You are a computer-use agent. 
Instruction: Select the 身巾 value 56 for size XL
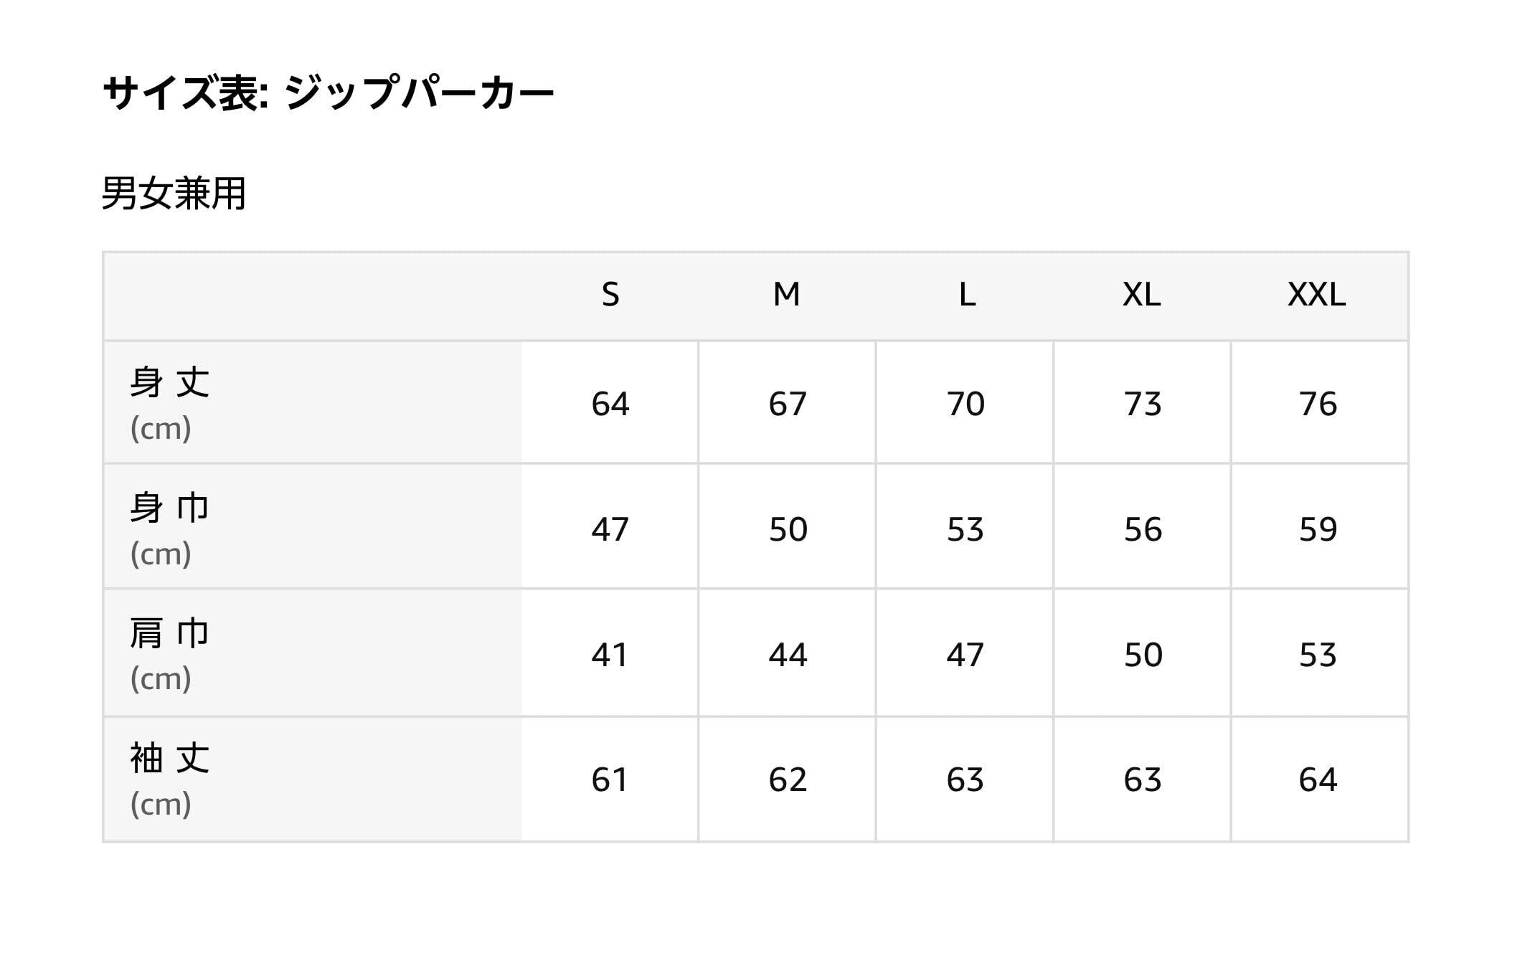point(1143,529)
